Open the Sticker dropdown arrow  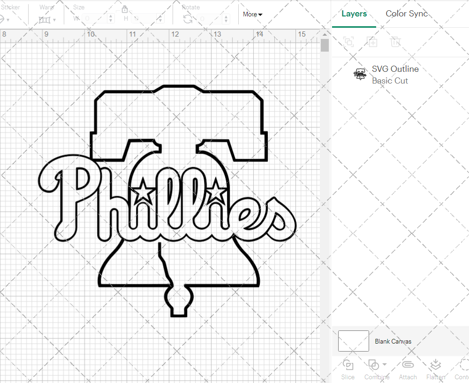(8, 20)
